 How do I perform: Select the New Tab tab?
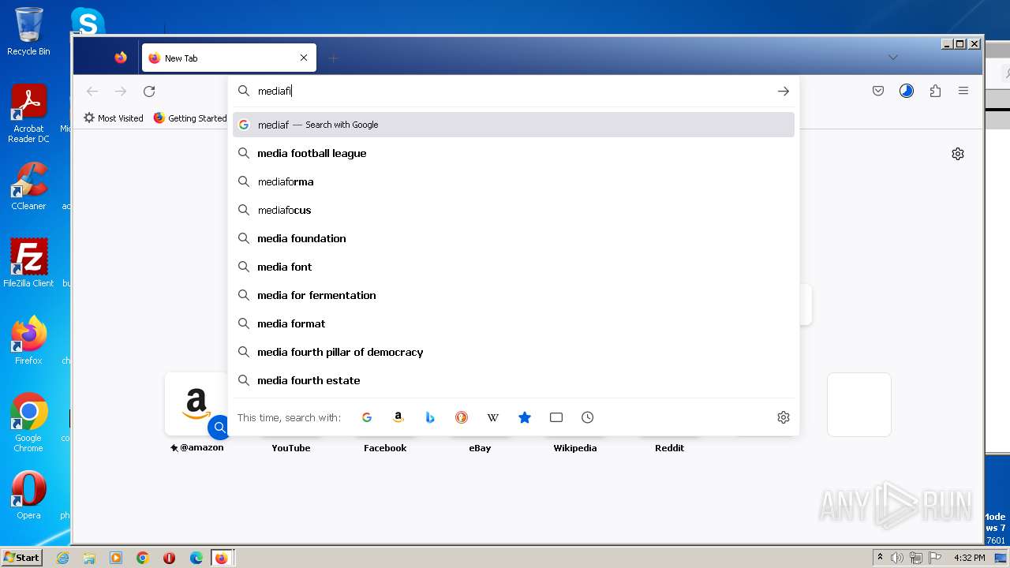click(229, 58)
